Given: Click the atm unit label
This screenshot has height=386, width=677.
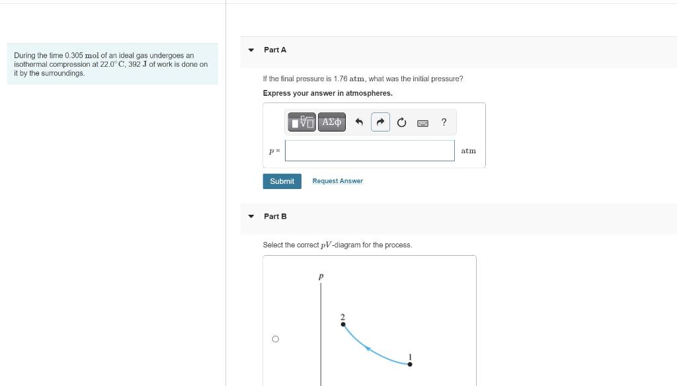Looking at the screenshot, I should (468, 151).
